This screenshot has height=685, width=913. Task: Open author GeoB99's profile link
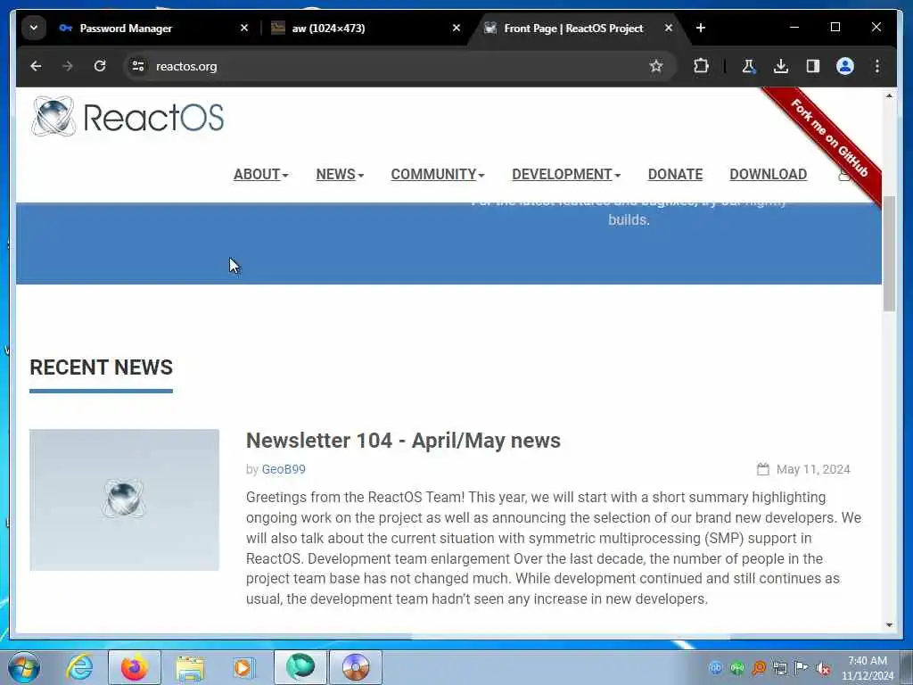pyautogui.click(x=284, y=469)
